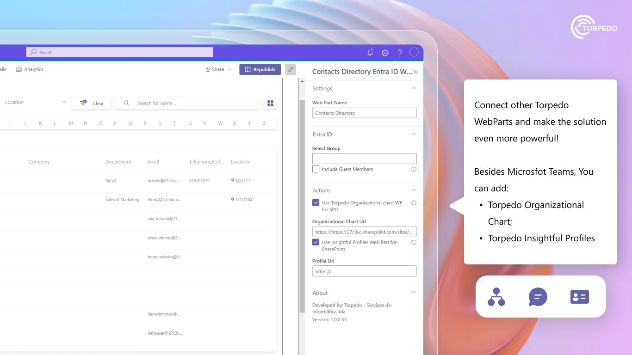This screenshot has height=355, width=632.
Task: Click the profile card icon in promo card
Action: 580,297
